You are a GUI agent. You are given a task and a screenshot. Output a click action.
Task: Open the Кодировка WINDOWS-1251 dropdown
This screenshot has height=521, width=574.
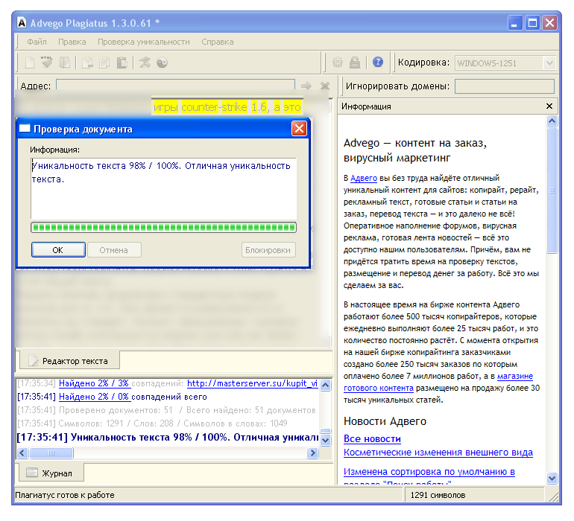(x=549, y=63)
